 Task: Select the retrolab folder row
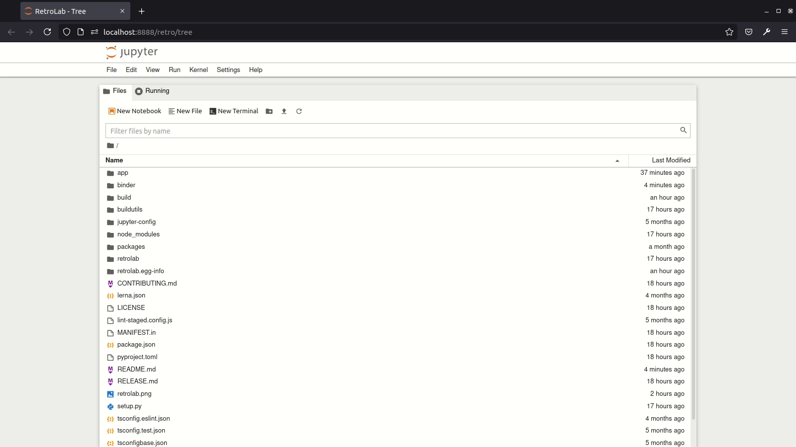click(x=396, y=259)
